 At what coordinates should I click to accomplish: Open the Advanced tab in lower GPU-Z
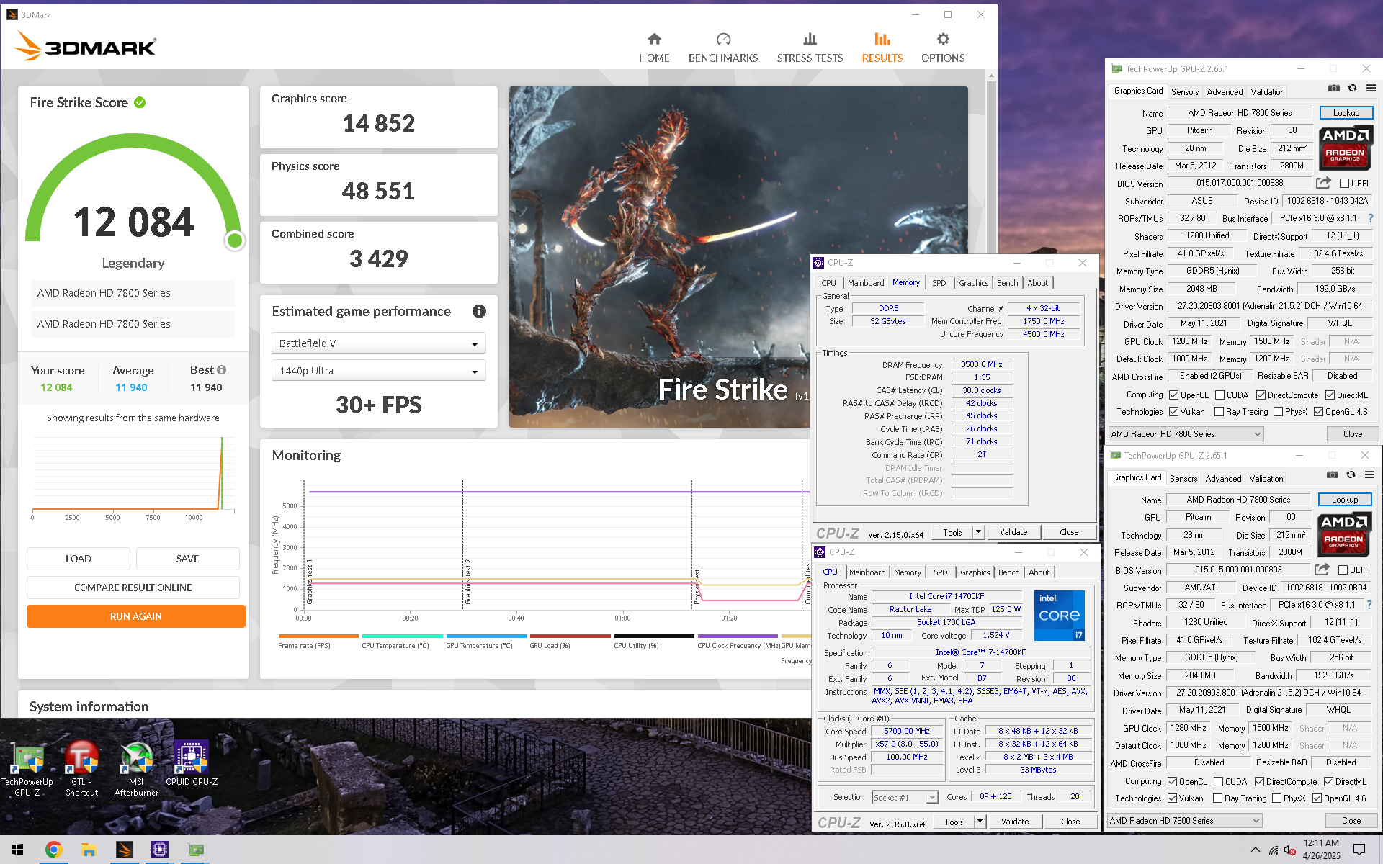point(1223,479)
